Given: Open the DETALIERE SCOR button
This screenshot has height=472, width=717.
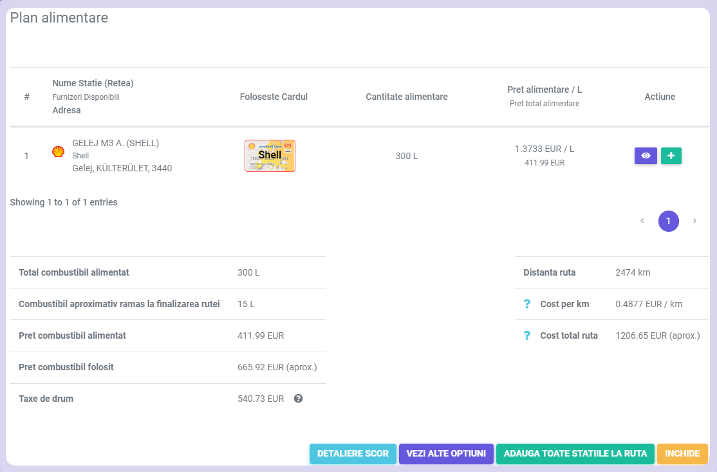Looking at the screenshot, I should coord(353,454).
